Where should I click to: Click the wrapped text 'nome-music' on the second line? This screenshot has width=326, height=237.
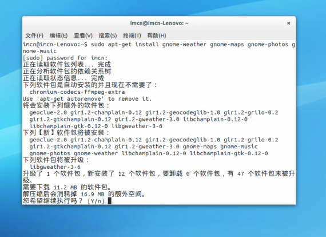pos(39,51)
